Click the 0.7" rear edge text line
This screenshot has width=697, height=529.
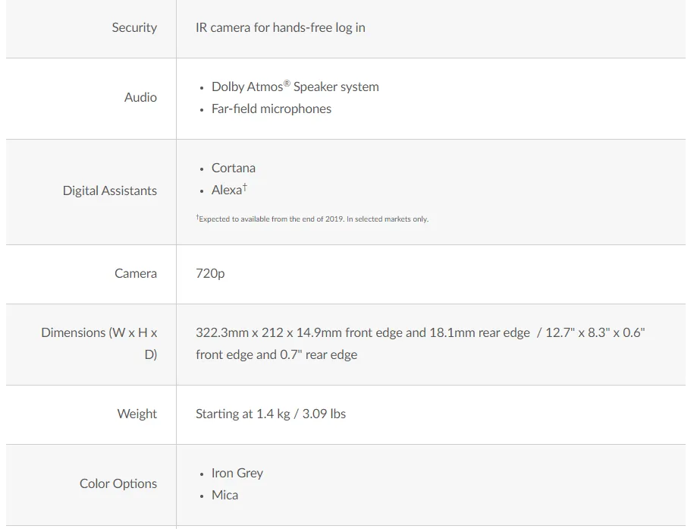(x=276, y=354)
